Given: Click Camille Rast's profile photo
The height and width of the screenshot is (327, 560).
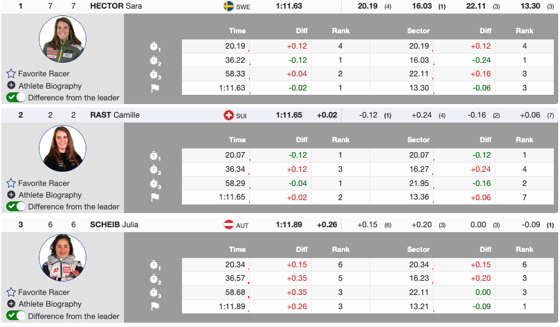Looking at the screenshot, I should (62, 148).
